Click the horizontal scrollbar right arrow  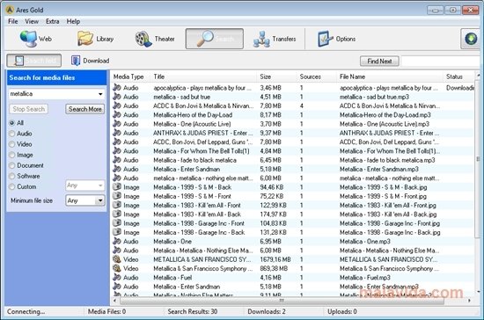click(x=469, y=301)
